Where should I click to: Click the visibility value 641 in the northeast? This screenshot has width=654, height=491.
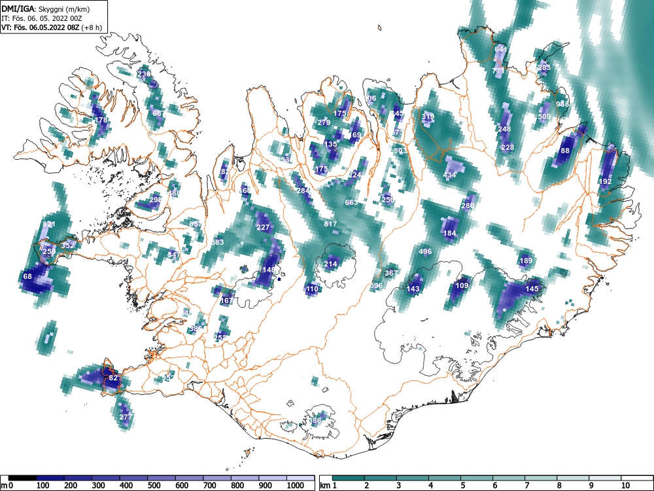[500, 49]
